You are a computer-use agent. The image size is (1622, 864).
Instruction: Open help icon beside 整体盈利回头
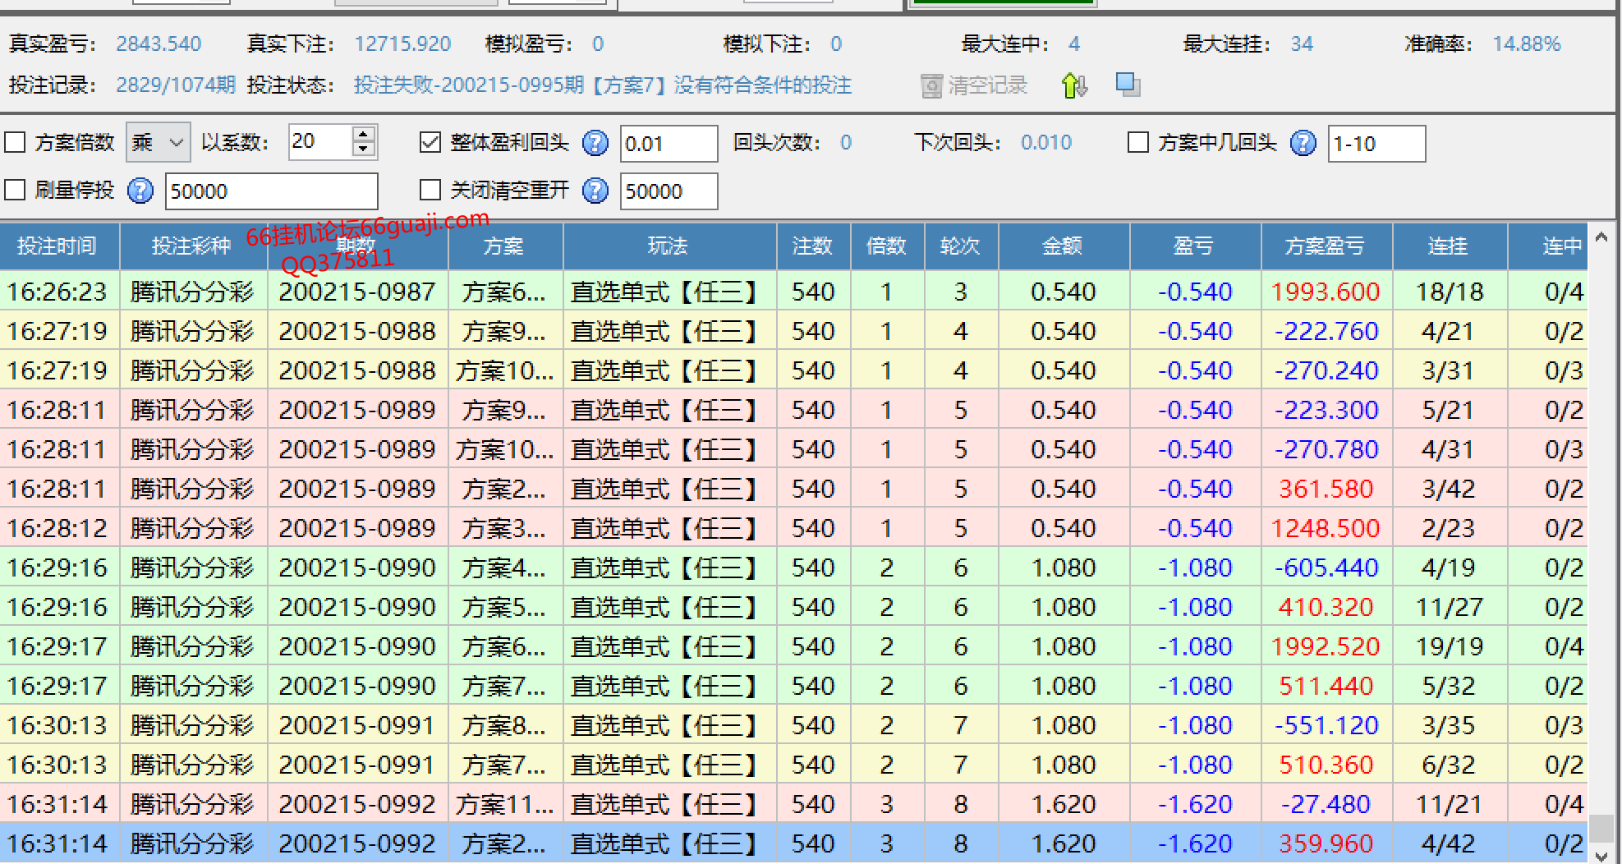(x=595, y=143)
